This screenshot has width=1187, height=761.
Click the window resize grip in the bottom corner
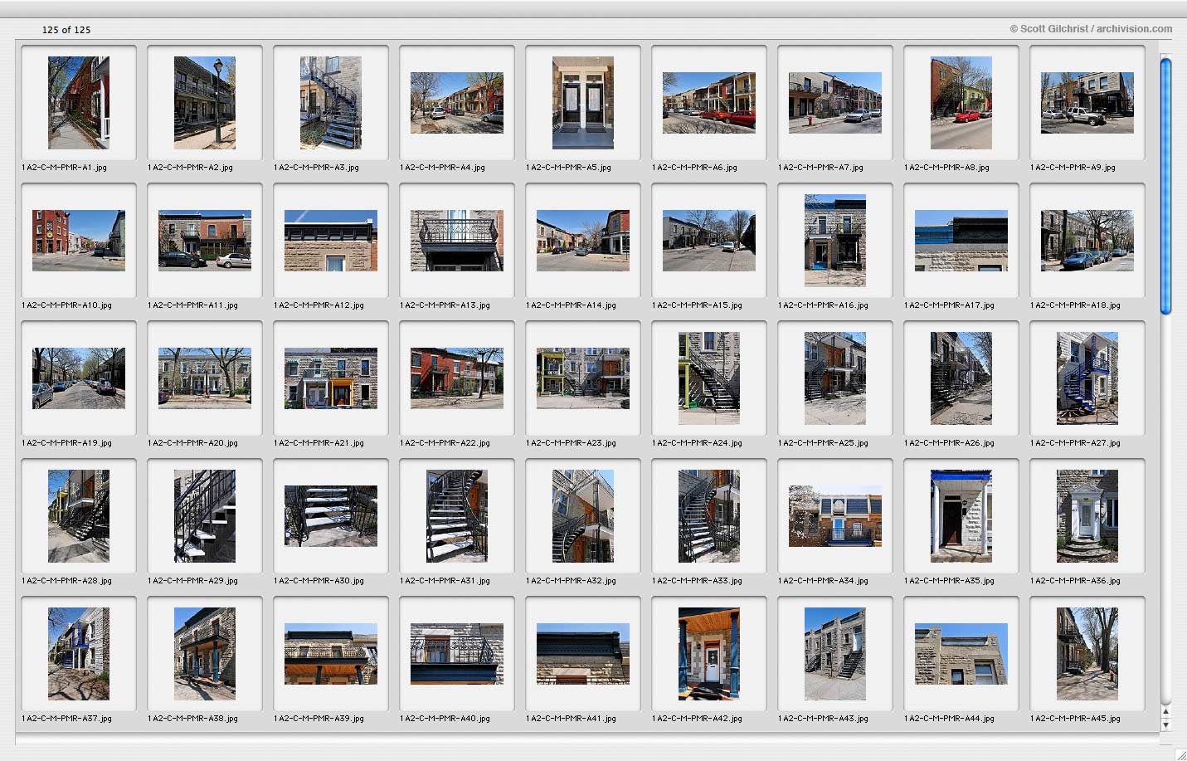point(1180,754)
